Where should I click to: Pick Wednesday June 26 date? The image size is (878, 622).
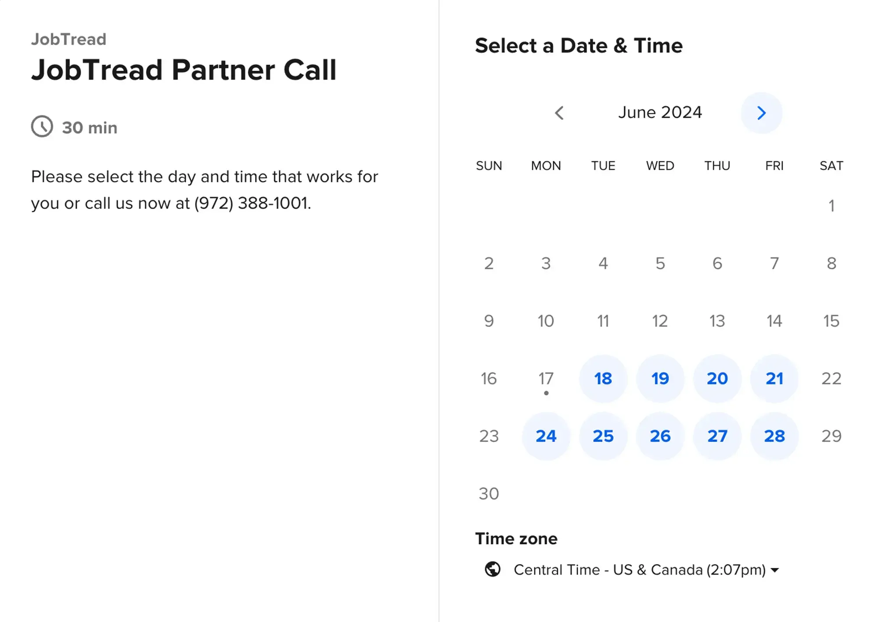tap(660, 436)
